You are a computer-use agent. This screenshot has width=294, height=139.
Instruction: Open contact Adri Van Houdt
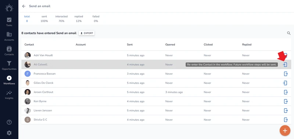[x=43, y=55]
